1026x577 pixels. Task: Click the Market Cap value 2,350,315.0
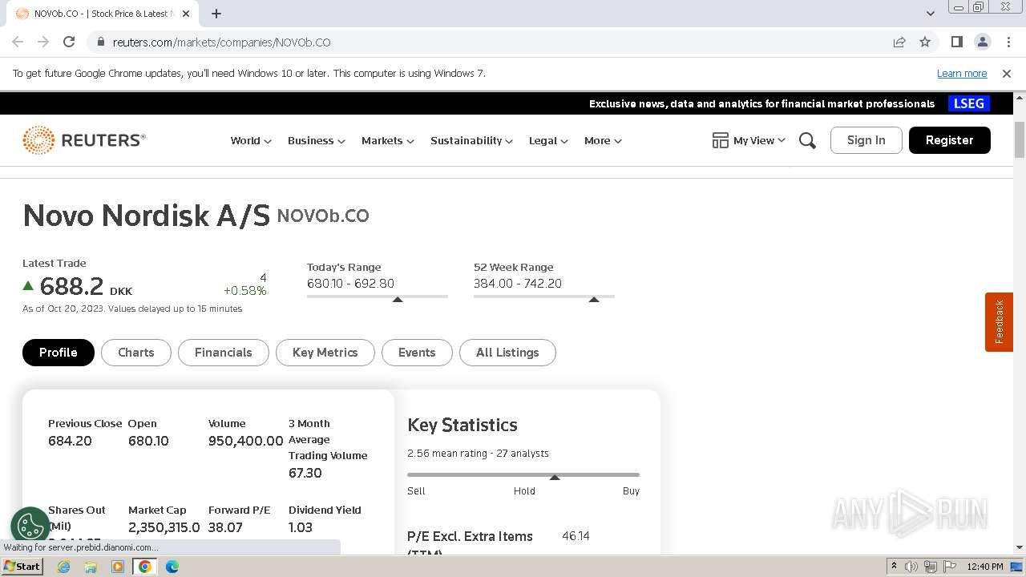pos(164,527)
